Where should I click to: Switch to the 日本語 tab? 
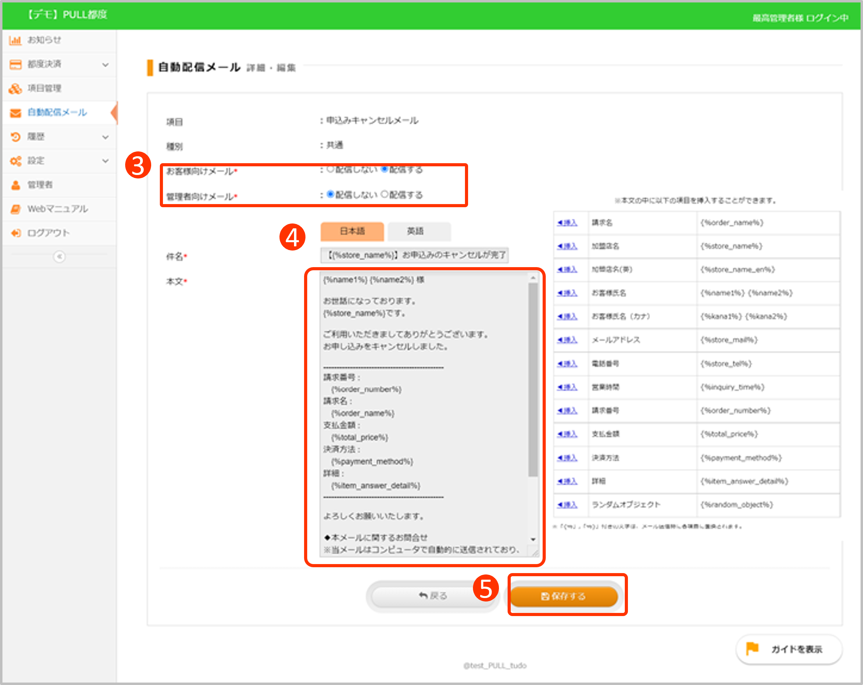(x=352, y=231)
